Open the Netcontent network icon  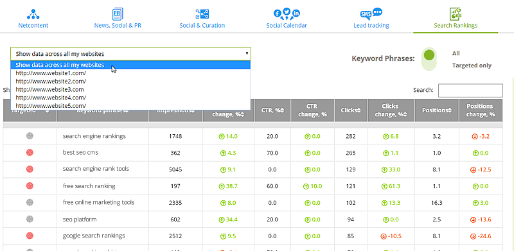[x=33, y=14]
